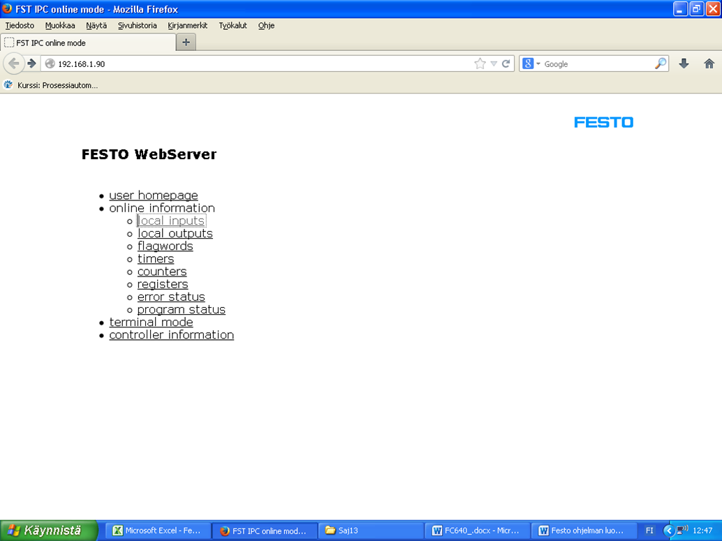Screen dimensions: 722x541
Task: Open the Downloads arrow icon
Action: [684, 64]
